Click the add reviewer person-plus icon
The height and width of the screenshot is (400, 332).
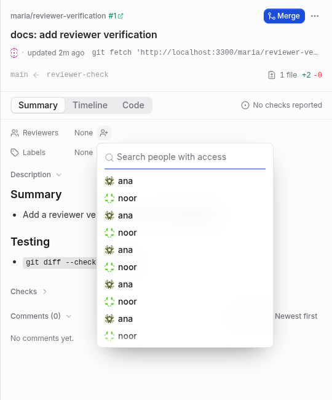pos(104,133)
